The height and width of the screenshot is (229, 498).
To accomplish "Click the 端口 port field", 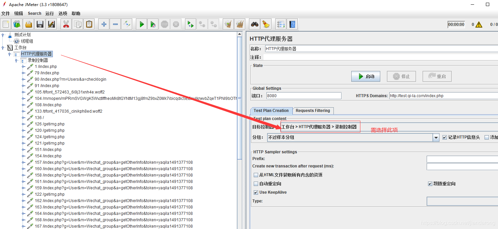I will pos(304,96).
